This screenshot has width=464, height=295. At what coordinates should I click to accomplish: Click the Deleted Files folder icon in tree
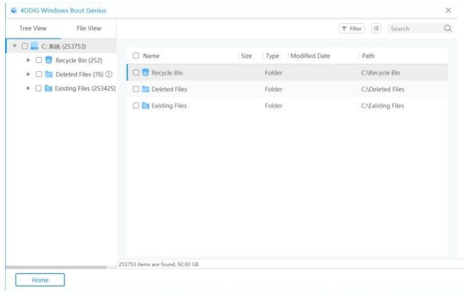[x=49, y=74]
